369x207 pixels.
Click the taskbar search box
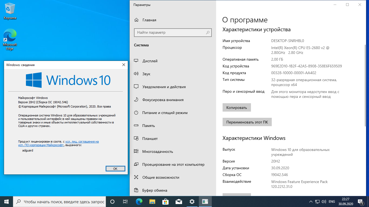click(x=59, y=202)
